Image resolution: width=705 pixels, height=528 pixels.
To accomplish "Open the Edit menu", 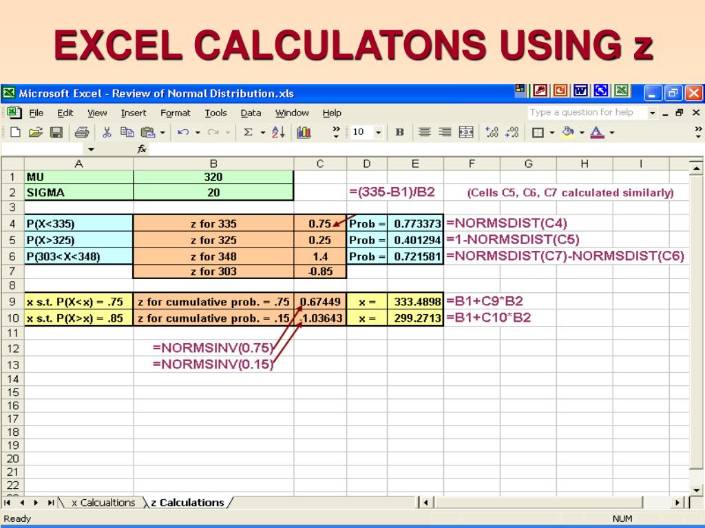I will pyautogui.click(x=65, y=113).
